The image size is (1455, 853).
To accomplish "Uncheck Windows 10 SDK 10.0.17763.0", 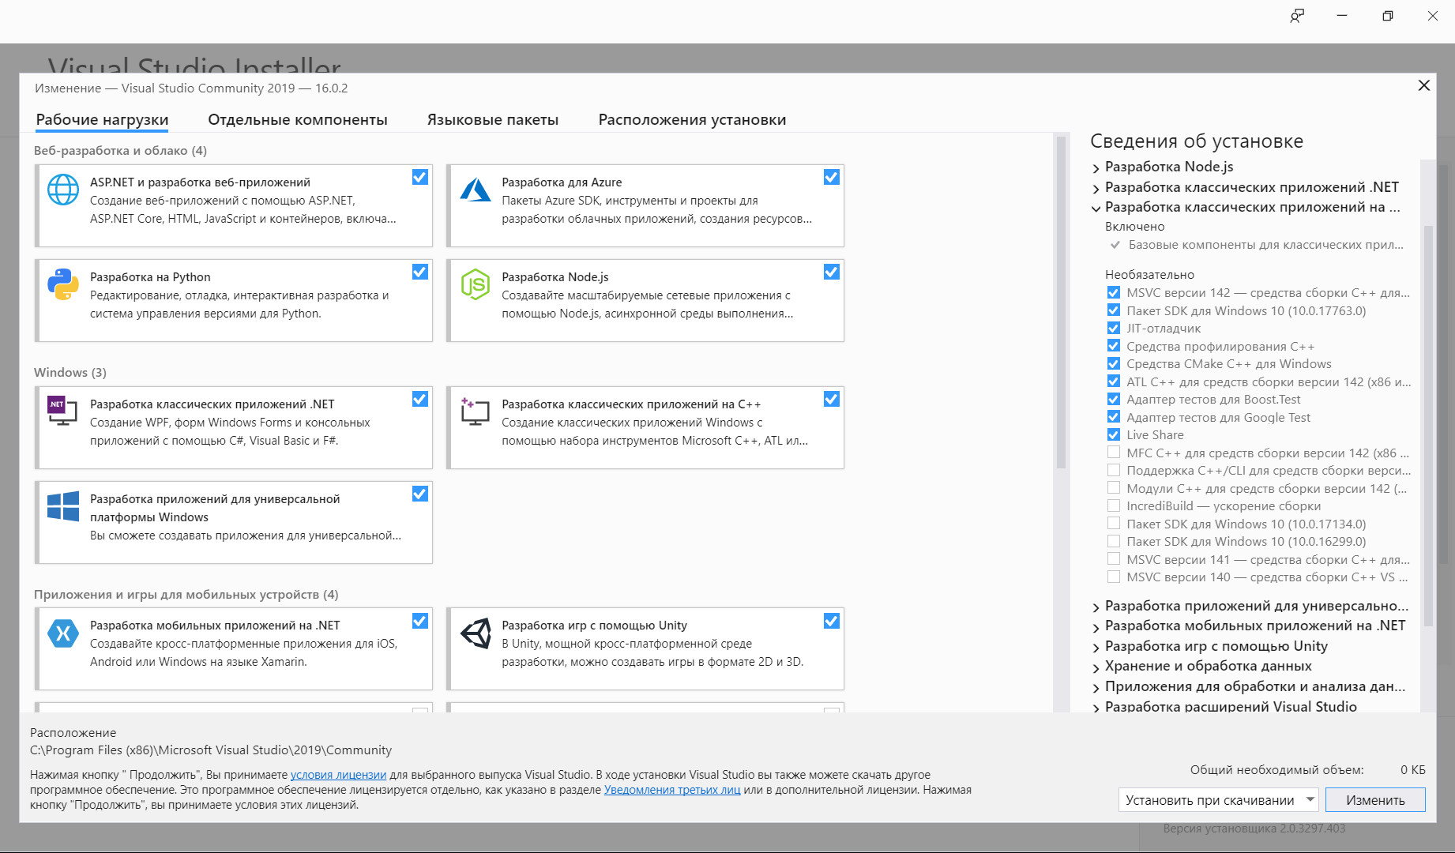I will (1114, 310).
